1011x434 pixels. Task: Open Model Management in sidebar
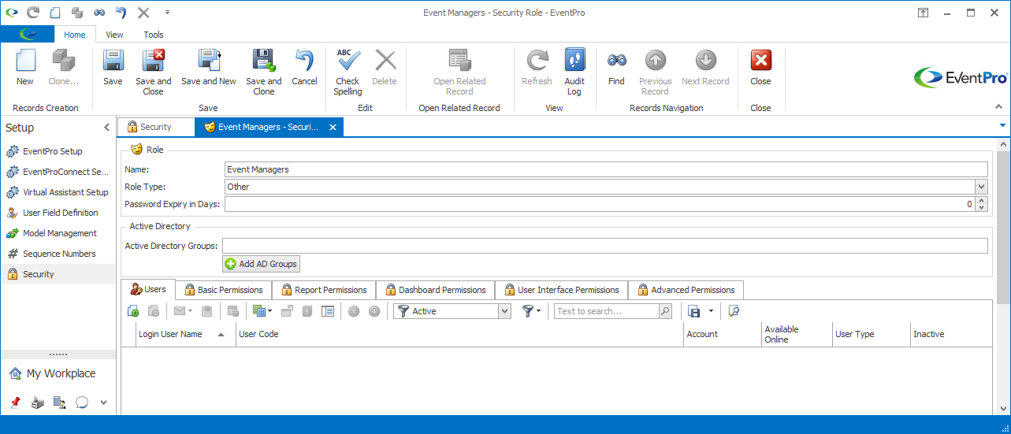(59, 233)
